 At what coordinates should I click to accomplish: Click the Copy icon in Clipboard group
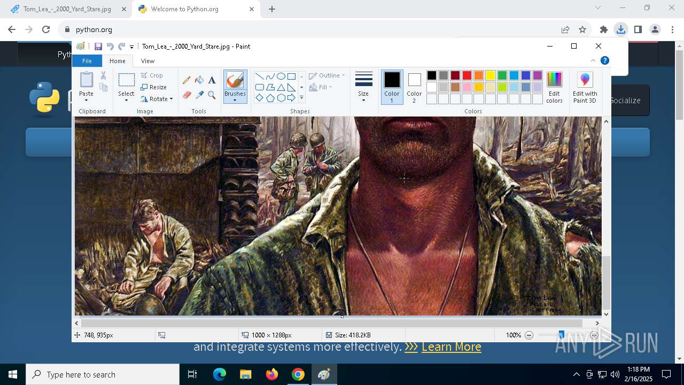point(103,87)
